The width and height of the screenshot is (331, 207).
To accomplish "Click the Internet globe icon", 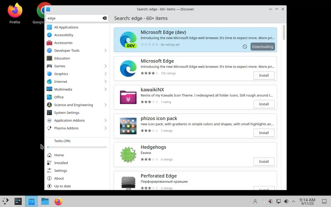I will pos(49,82).
